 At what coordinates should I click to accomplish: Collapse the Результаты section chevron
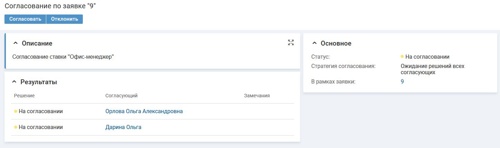point(14,82)
